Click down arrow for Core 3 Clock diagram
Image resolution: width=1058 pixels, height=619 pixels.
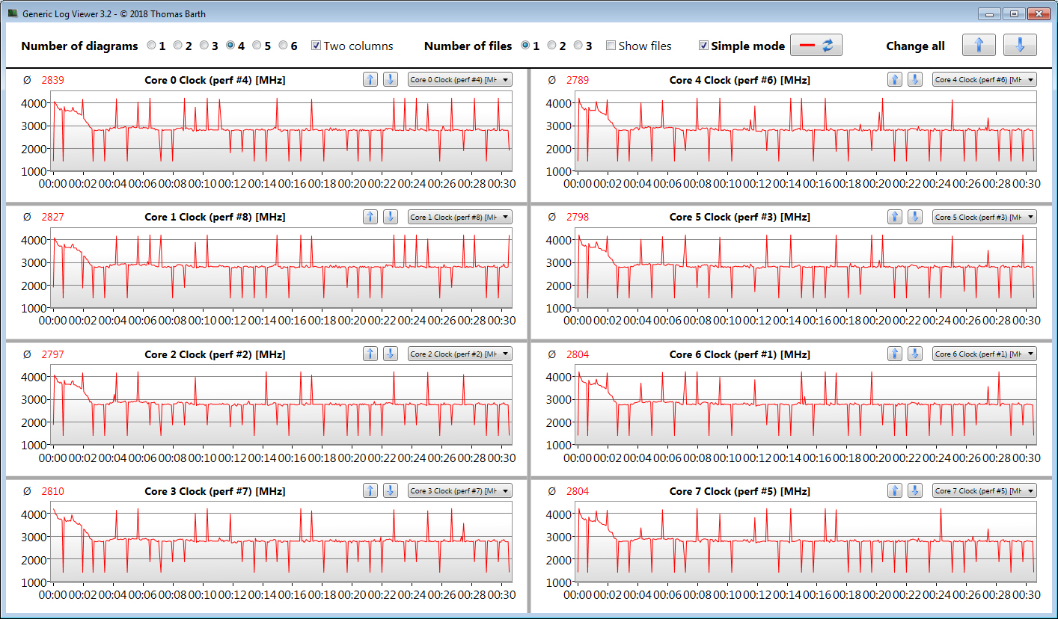390,491
